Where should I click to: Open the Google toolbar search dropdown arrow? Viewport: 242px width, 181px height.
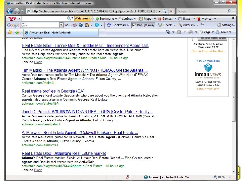click(x=61, y=25)
